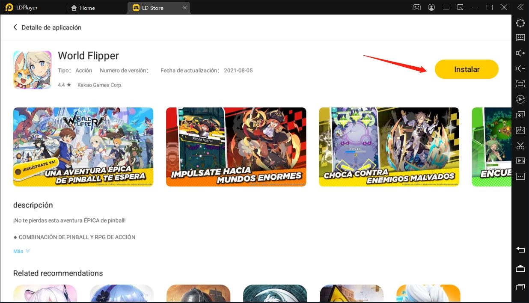Screen dimensions: 529x303
Task: Click the Android back button in sidebar
Action: pos(520,249)
